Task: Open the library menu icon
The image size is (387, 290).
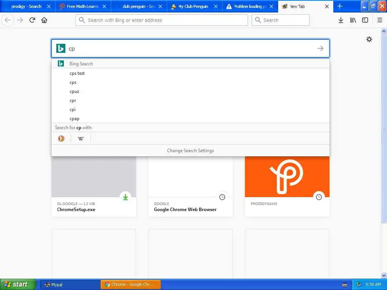Action: (353, 20)
